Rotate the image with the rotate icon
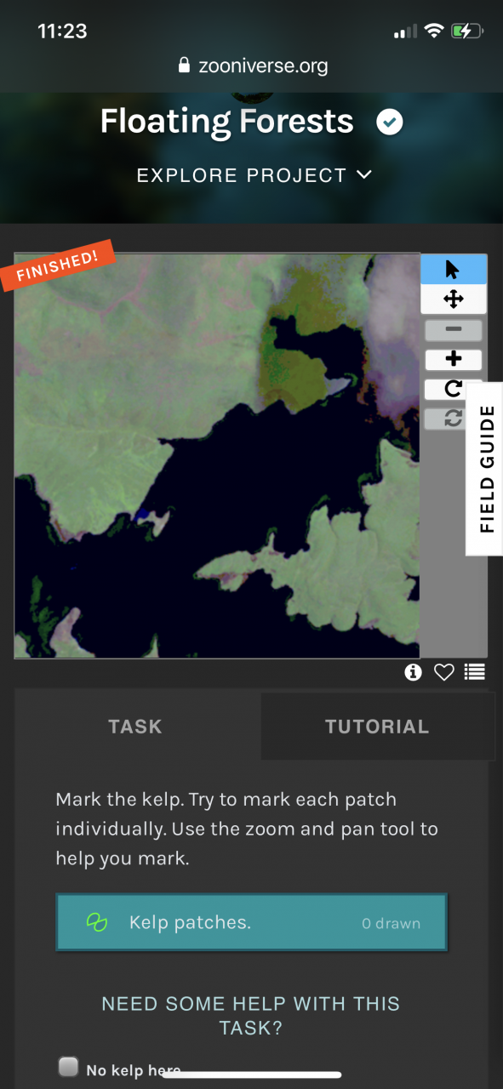This screenshot has width=503, height=1089. [453, 389]
